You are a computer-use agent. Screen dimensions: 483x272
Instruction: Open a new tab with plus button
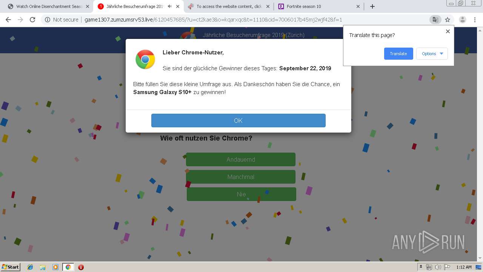point(372,6)
